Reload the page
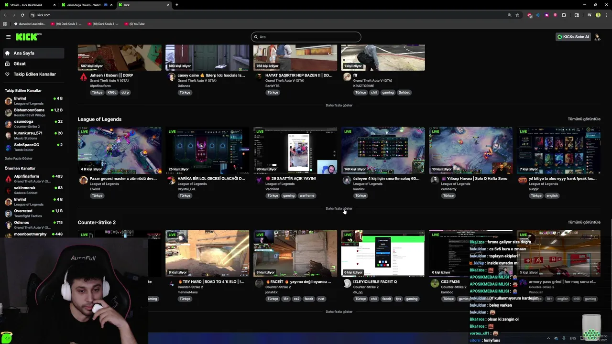This screenshot has width=612, height=344. [x=22, y=15]
